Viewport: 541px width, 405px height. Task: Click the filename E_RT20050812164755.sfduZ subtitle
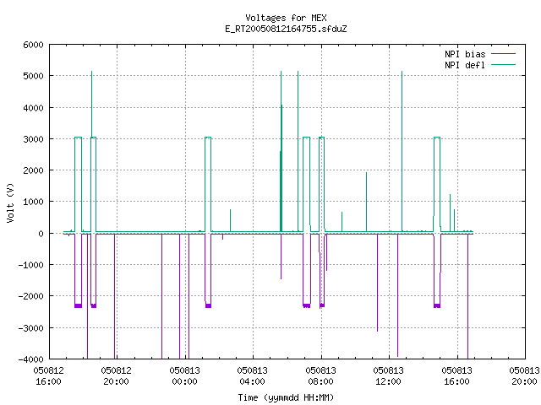(x=286, y=29)
